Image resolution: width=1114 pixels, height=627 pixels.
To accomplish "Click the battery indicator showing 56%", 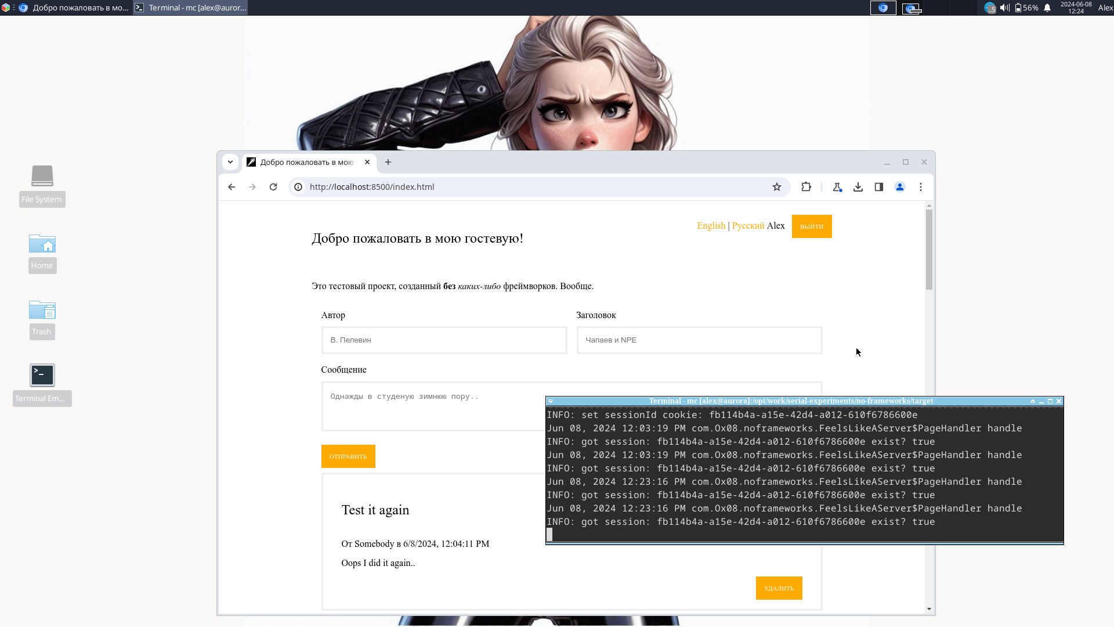I will click(1026, 8).
